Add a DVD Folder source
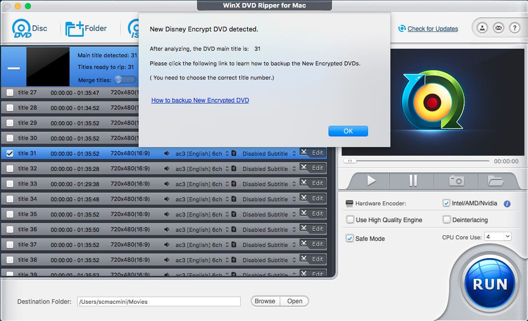 point(86,28)
